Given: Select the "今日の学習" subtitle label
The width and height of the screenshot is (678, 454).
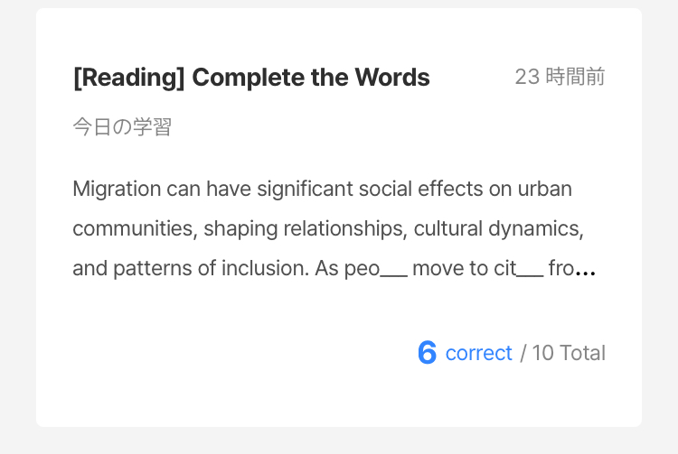Looking at the screenshot, I should [x=122, y=127].
